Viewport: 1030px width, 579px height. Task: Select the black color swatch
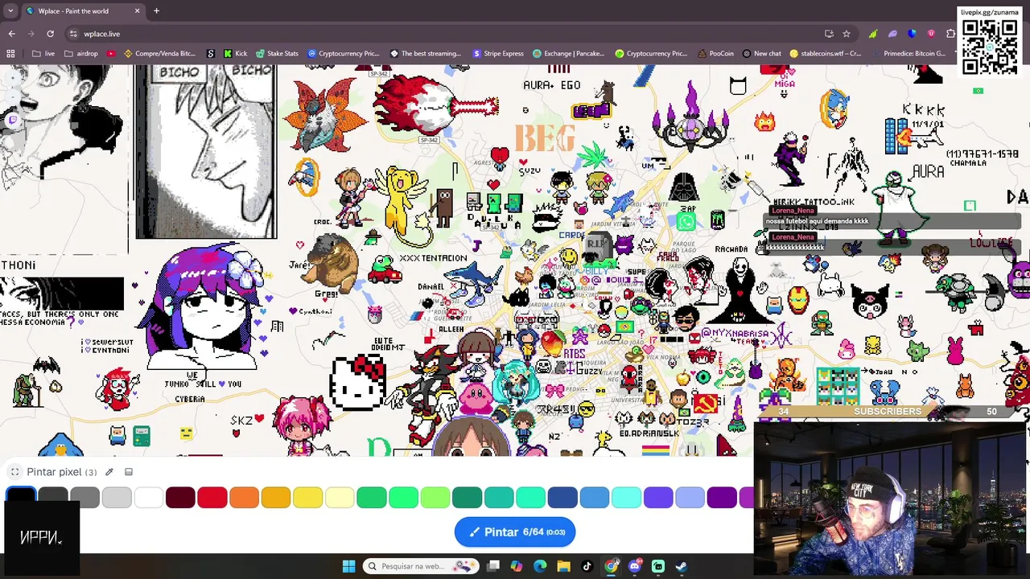(x=21, y=497)
